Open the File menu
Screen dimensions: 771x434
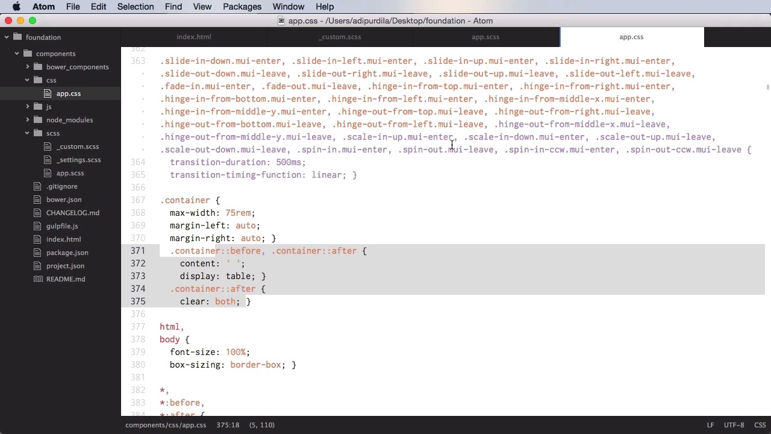tap(73, 7)
